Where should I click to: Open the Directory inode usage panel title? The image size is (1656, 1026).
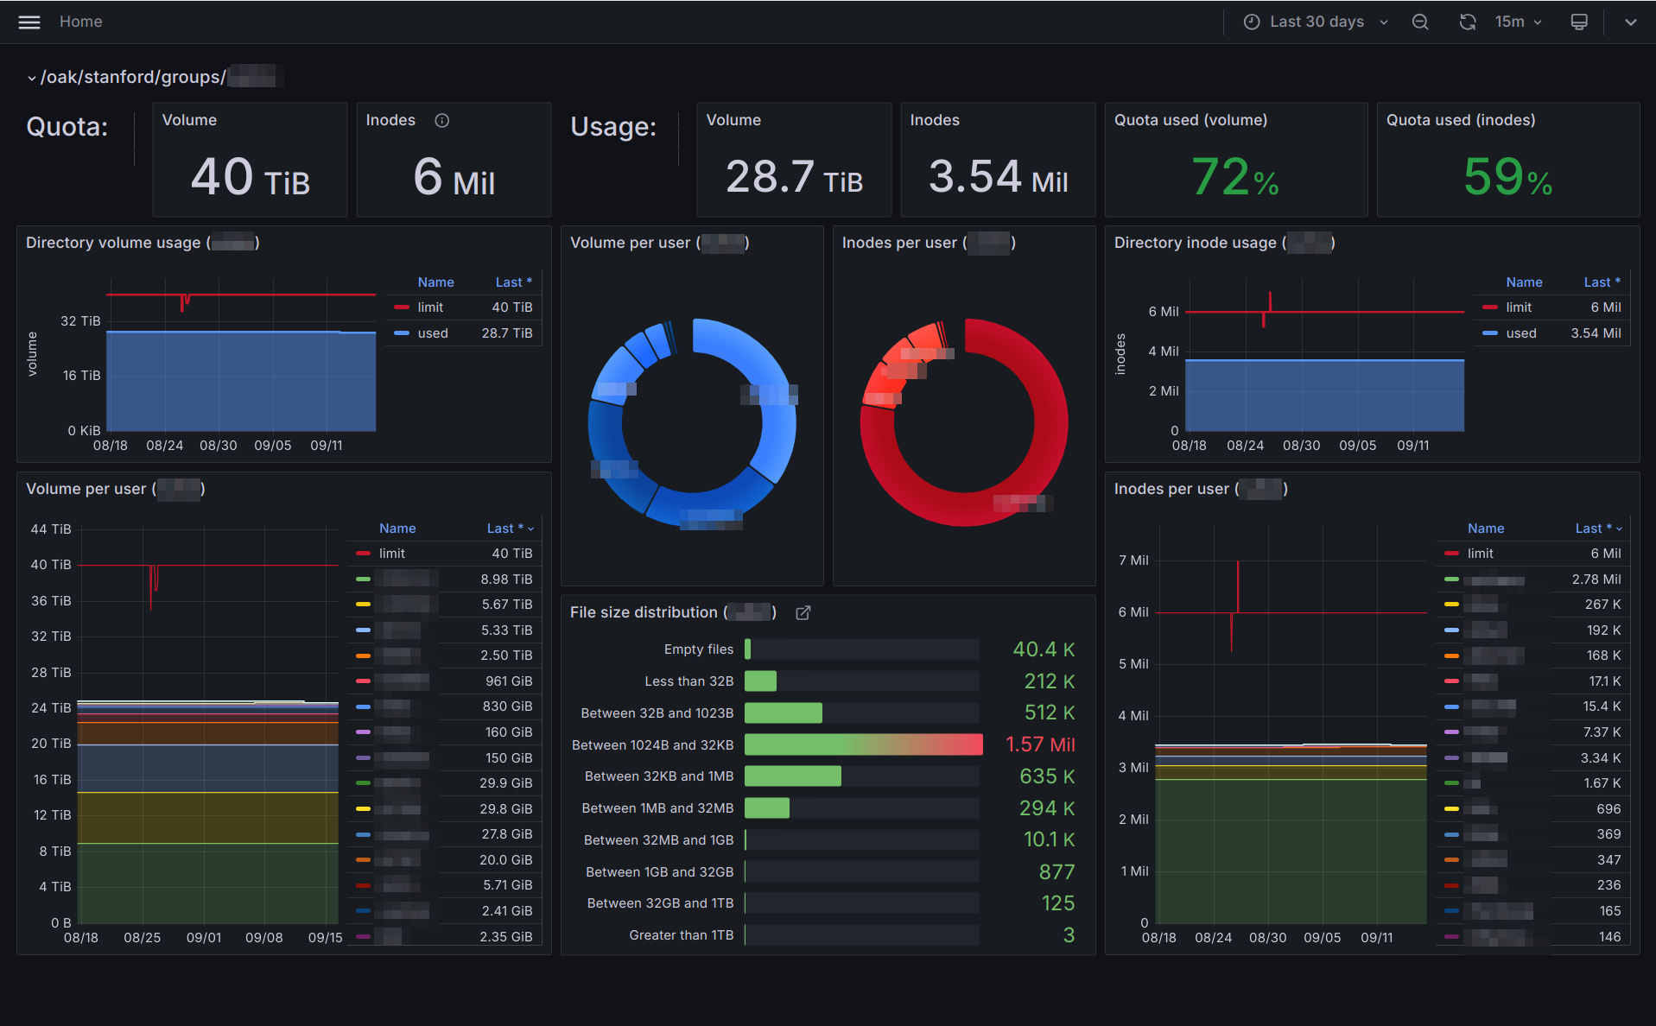point(1225,243)
